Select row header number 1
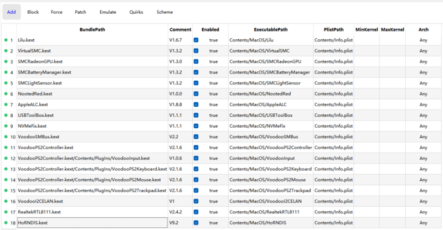This screenshot has width=443, height=230. click(9, 40)
